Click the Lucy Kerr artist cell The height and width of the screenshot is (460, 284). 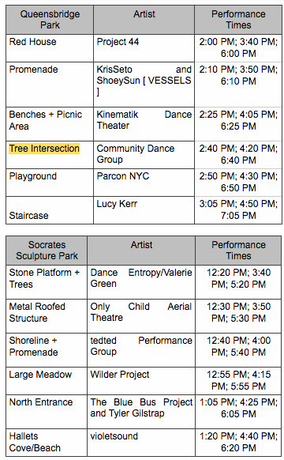[x=144, y=210]
